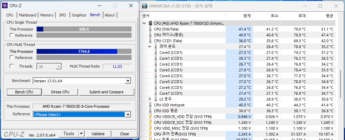The height and width of the screenshot is (140, 345).
Task: Click thermometer icon of CPU 케이스(평균)
Action: (151, 35)
